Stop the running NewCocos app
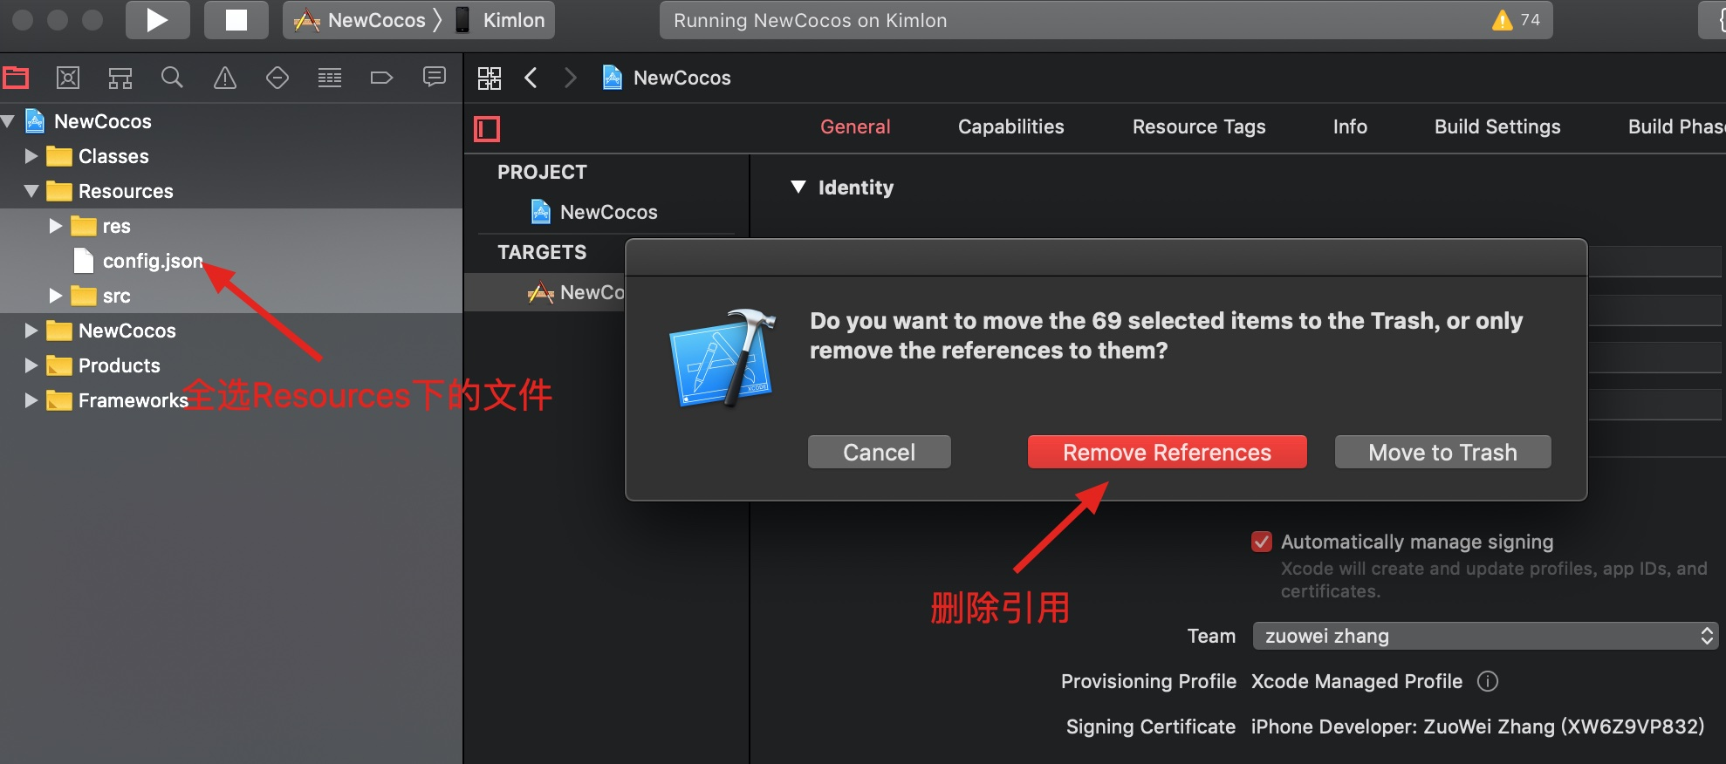The height and width of the screenshot is (764, 1726). click(236, 20)
